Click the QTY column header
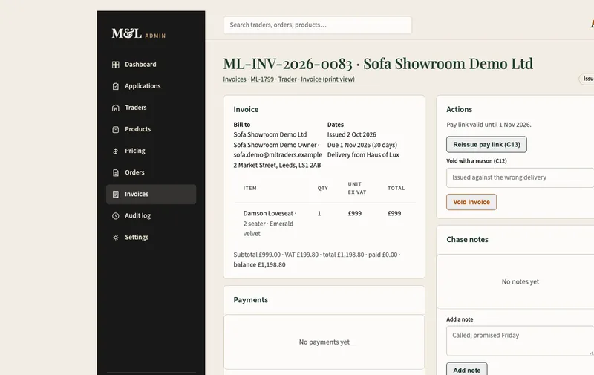The height and width of the screenshot is (375, 594). pos(323,189)
